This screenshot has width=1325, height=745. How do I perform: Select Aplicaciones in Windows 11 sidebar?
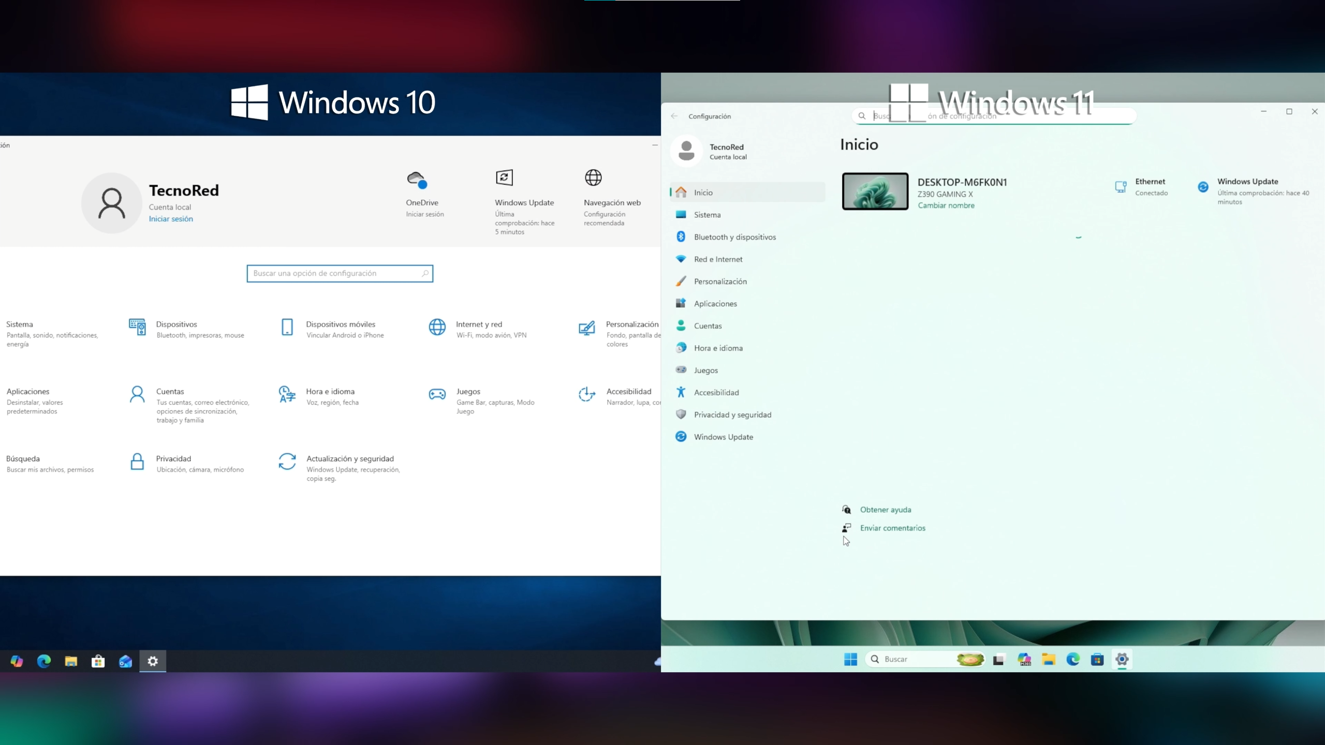[747, 304]
